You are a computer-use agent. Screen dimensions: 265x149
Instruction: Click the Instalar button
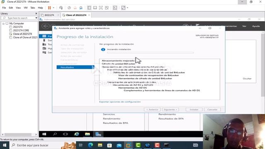[x=194, y=109]
